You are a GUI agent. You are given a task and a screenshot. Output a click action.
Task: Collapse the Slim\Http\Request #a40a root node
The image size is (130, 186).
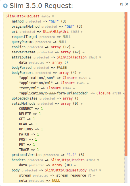point(53,16)
